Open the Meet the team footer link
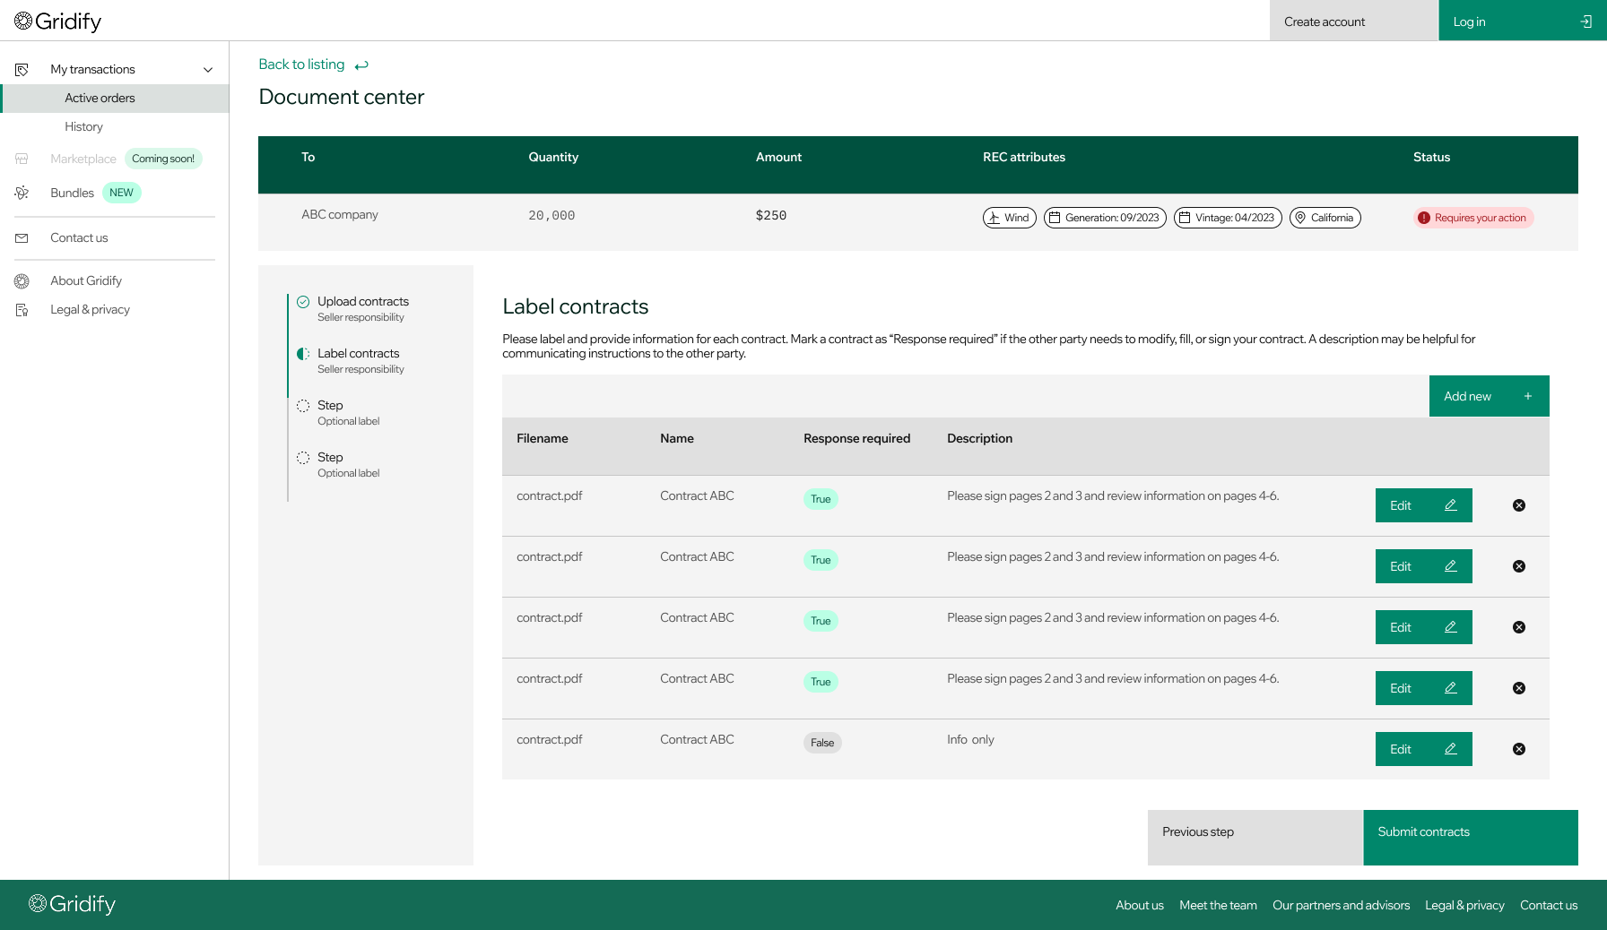The image size is (1607, 930). 1218,905
